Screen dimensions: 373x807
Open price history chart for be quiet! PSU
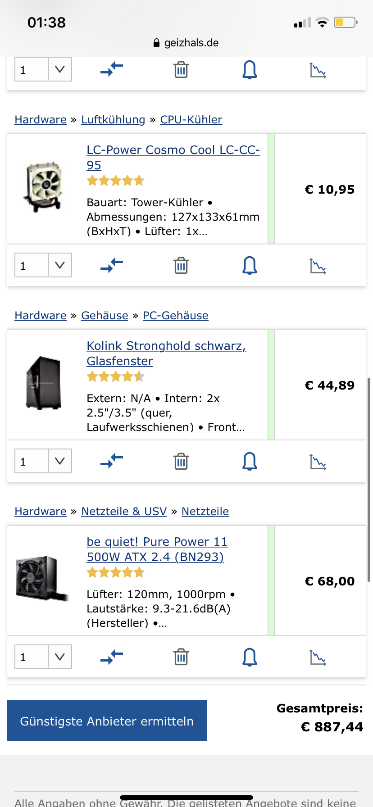tap(318, 657)
